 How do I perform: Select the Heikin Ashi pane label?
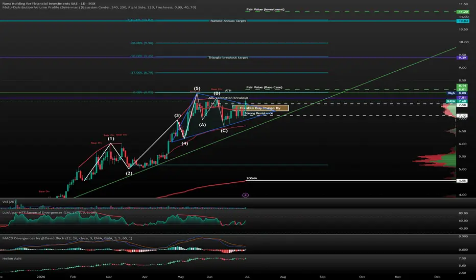pos(12,259)
